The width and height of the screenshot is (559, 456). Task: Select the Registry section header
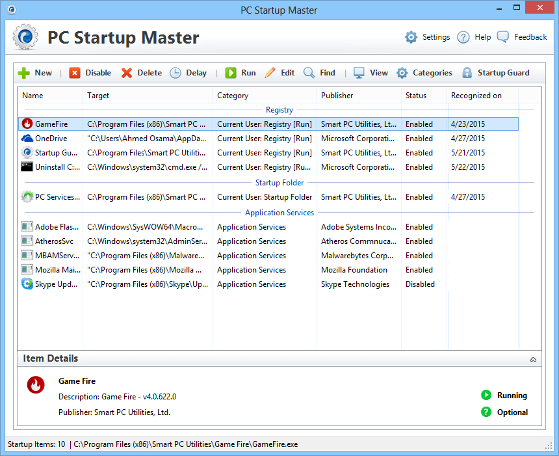(x=279, y=109)
